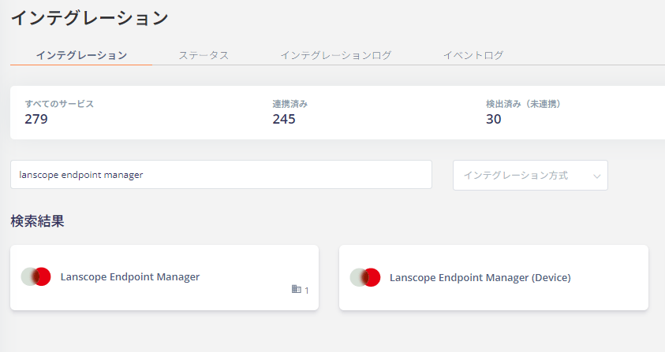The image size is (665, 352).
Task: Open the インテグレーション方式 dropdown
Action: [x=530, y=175]
